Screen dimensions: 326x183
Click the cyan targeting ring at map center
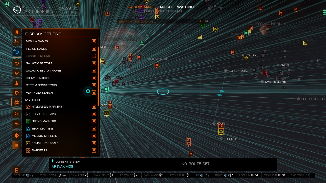163,91
